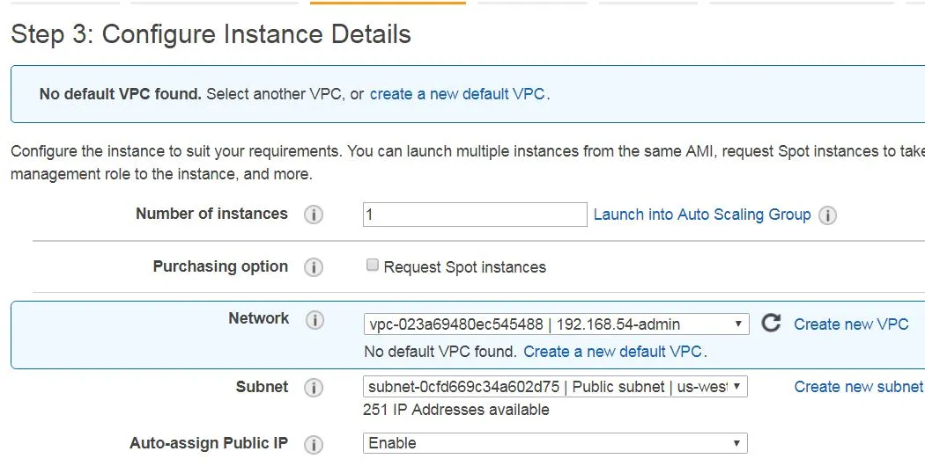925x466 pixels.
Task: Click the Create new subnet link
Action: pos(858,387)
